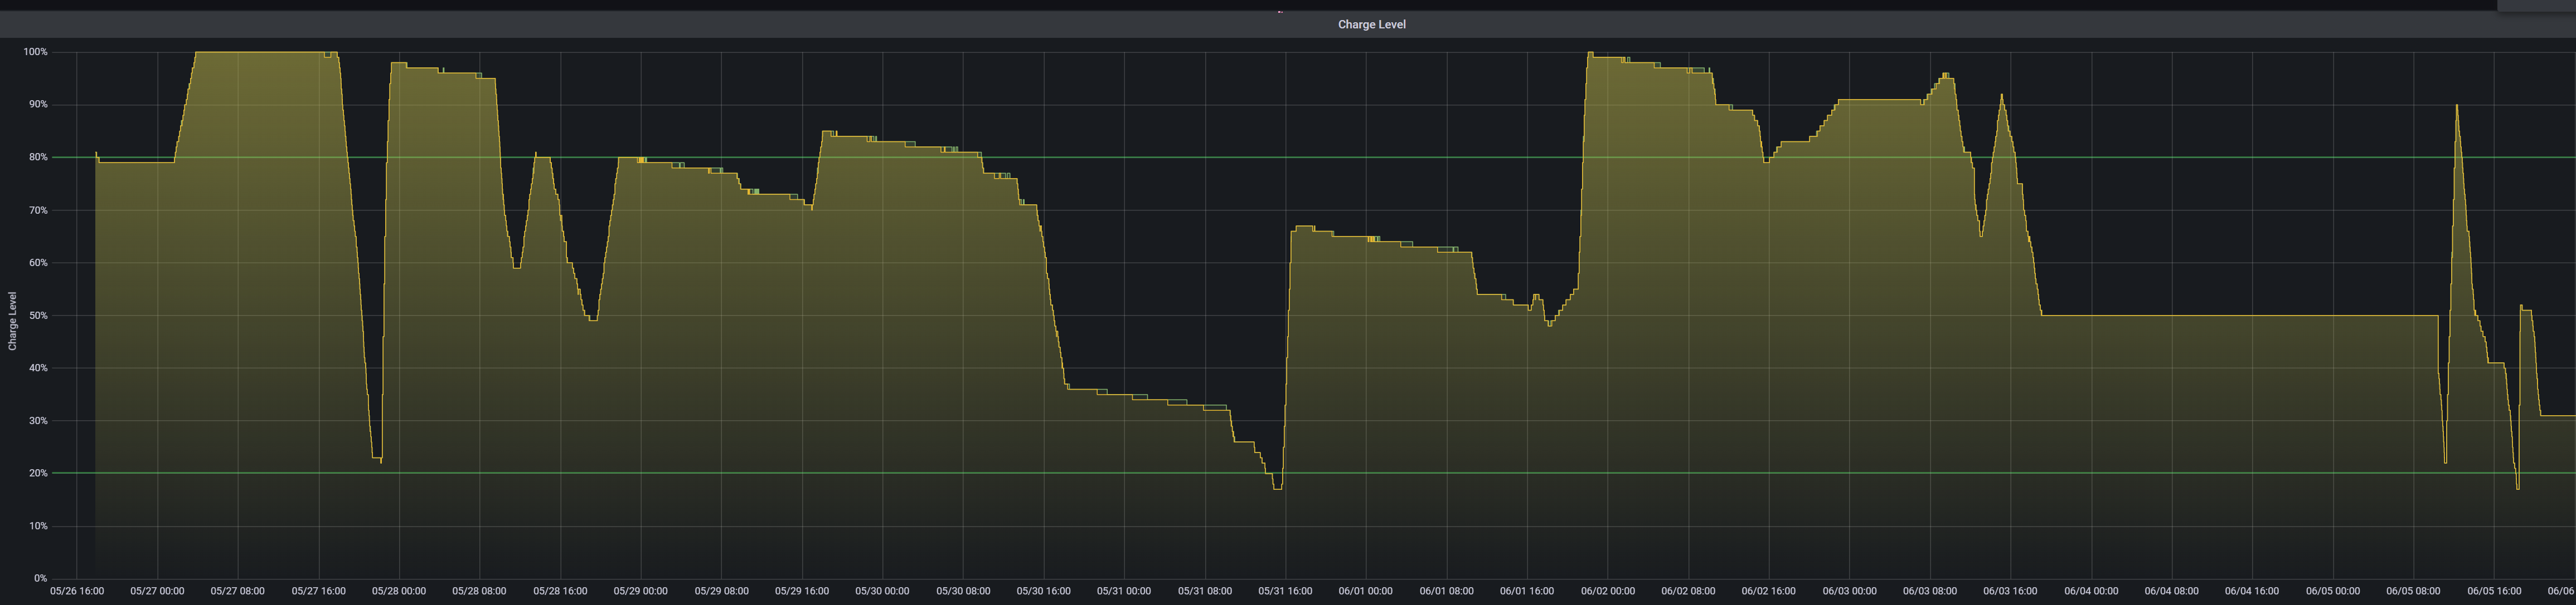Click the graph dip bottom before 05/28 00:00
This screenshot has width=2576, height=605.
click(378, 459)
